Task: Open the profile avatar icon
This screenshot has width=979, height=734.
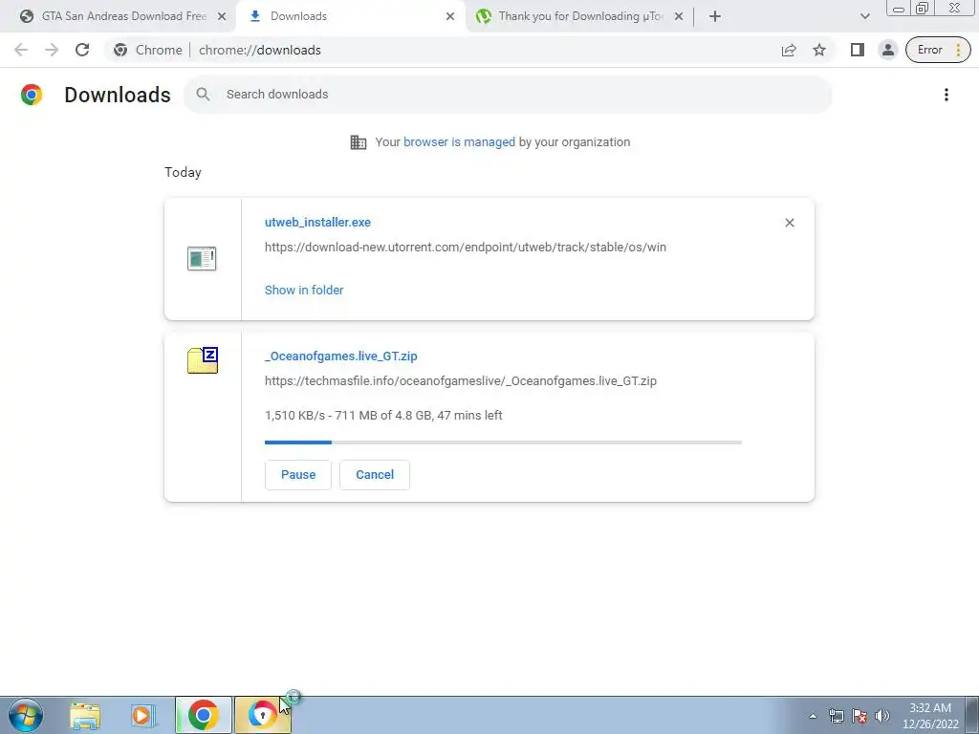Action: [887, 50]
